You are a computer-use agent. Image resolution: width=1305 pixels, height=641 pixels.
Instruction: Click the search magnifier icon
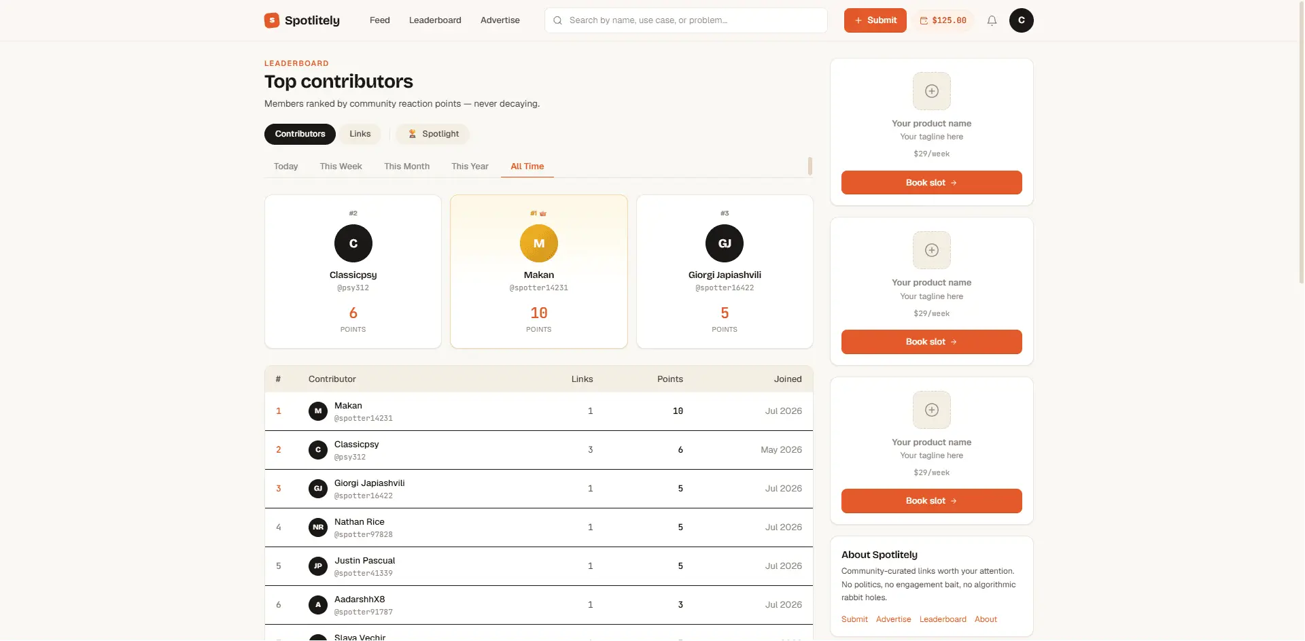(x=557, y=20)
